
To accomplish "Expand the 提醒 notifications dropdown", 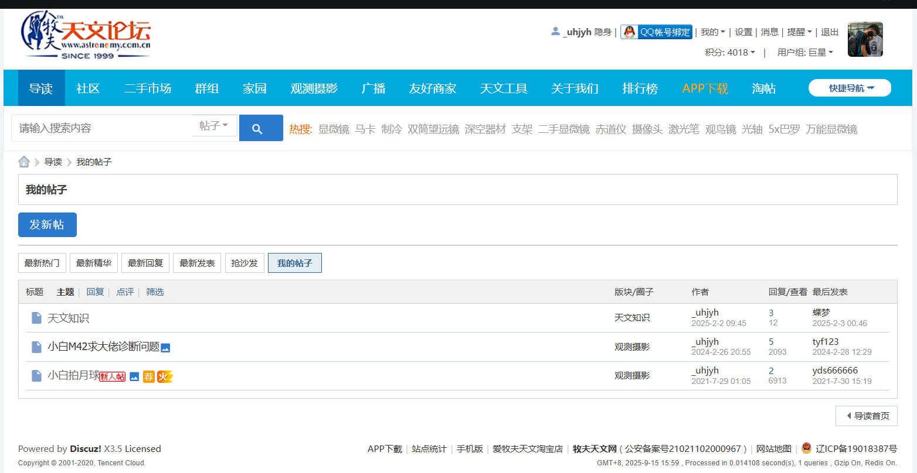I will point(799,32).
